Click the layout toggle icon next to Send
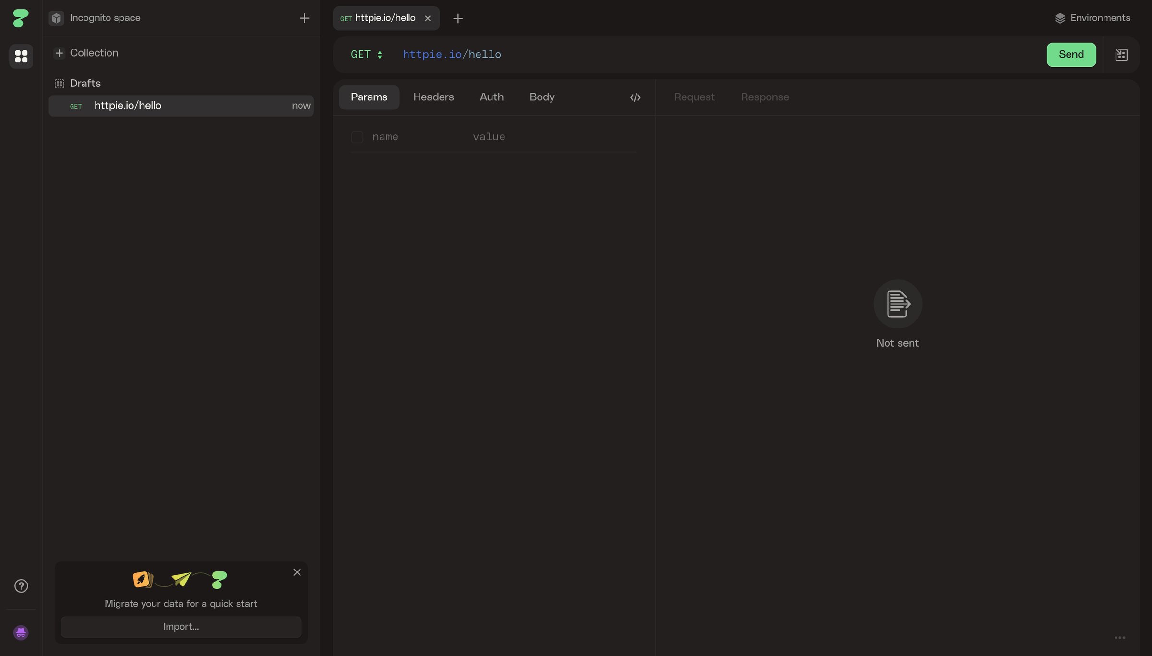1152x656 pixels. (1121, 55)
